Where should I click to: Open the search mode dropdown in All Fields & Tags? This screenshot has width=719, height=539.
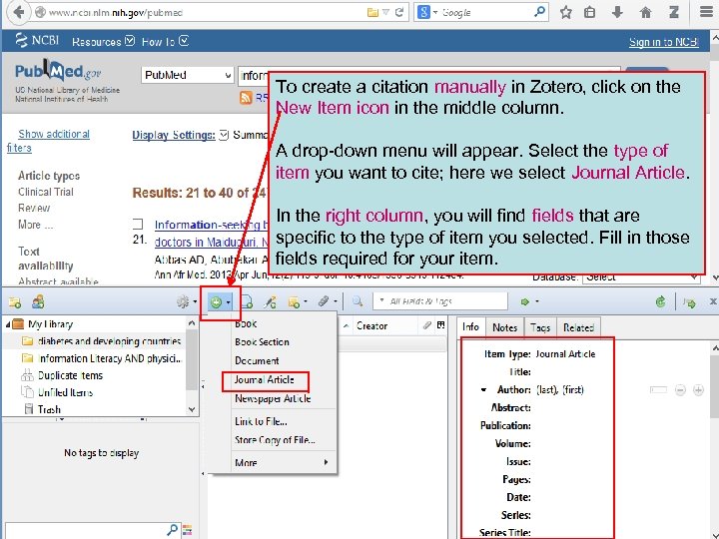[381, 300]
